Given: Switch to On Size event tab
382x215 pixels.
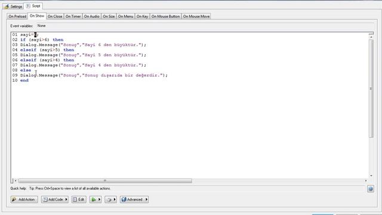Looking at the screenshot, I should pos(109,16).
